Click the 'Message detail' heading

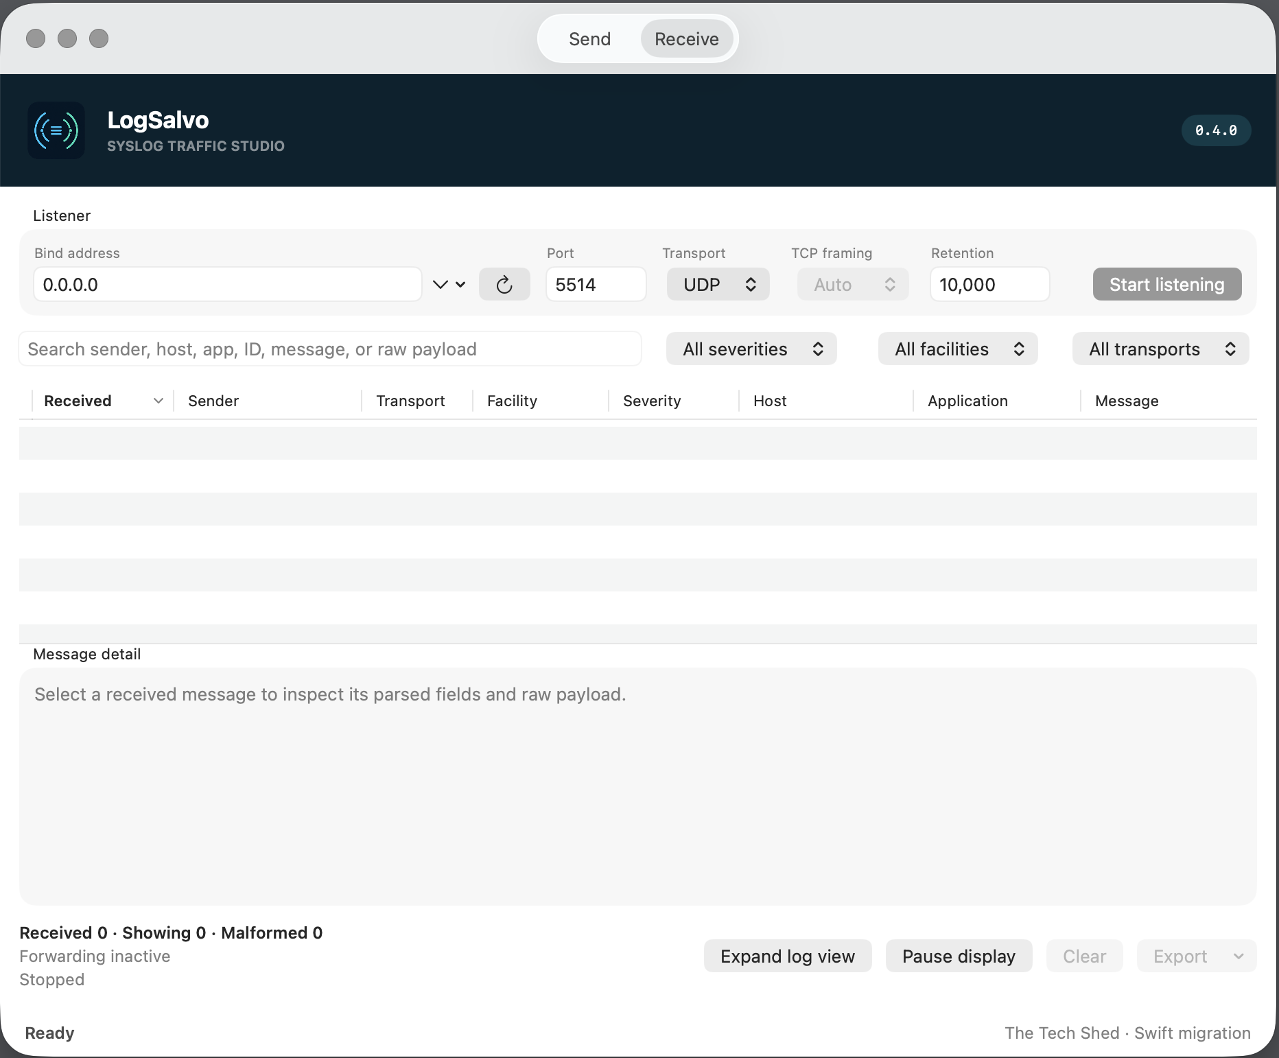click(x=86, y=654)
